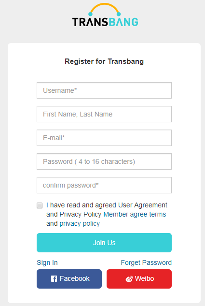
Task: Tick the User Agreement checkbox
Action: [40, 205]
